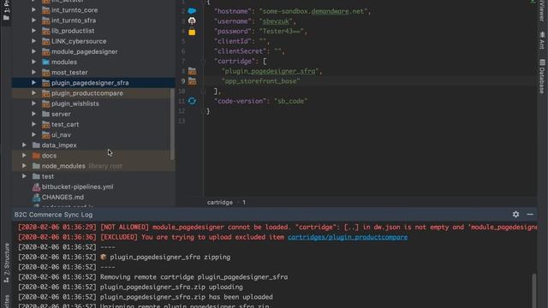Select the breadcrumb item labeled 1
548x308 pixels.
coord(244,202)
